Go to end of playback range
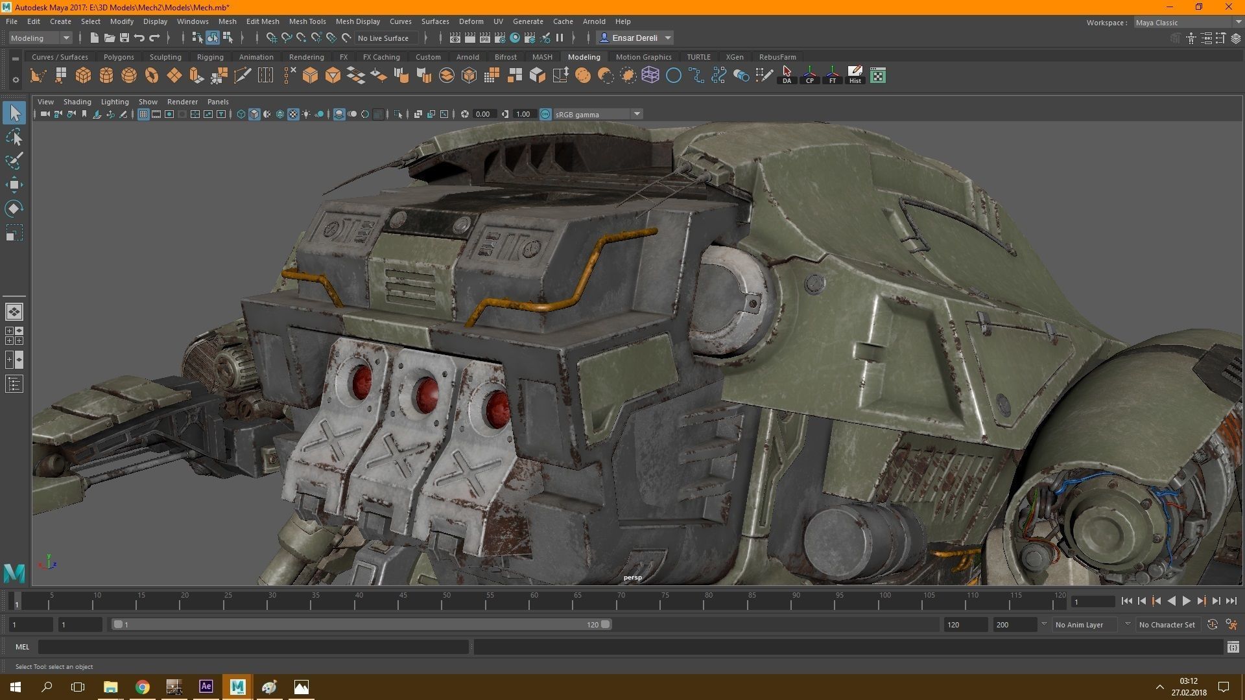1245x700 pixels. [x=1231, y=601]
